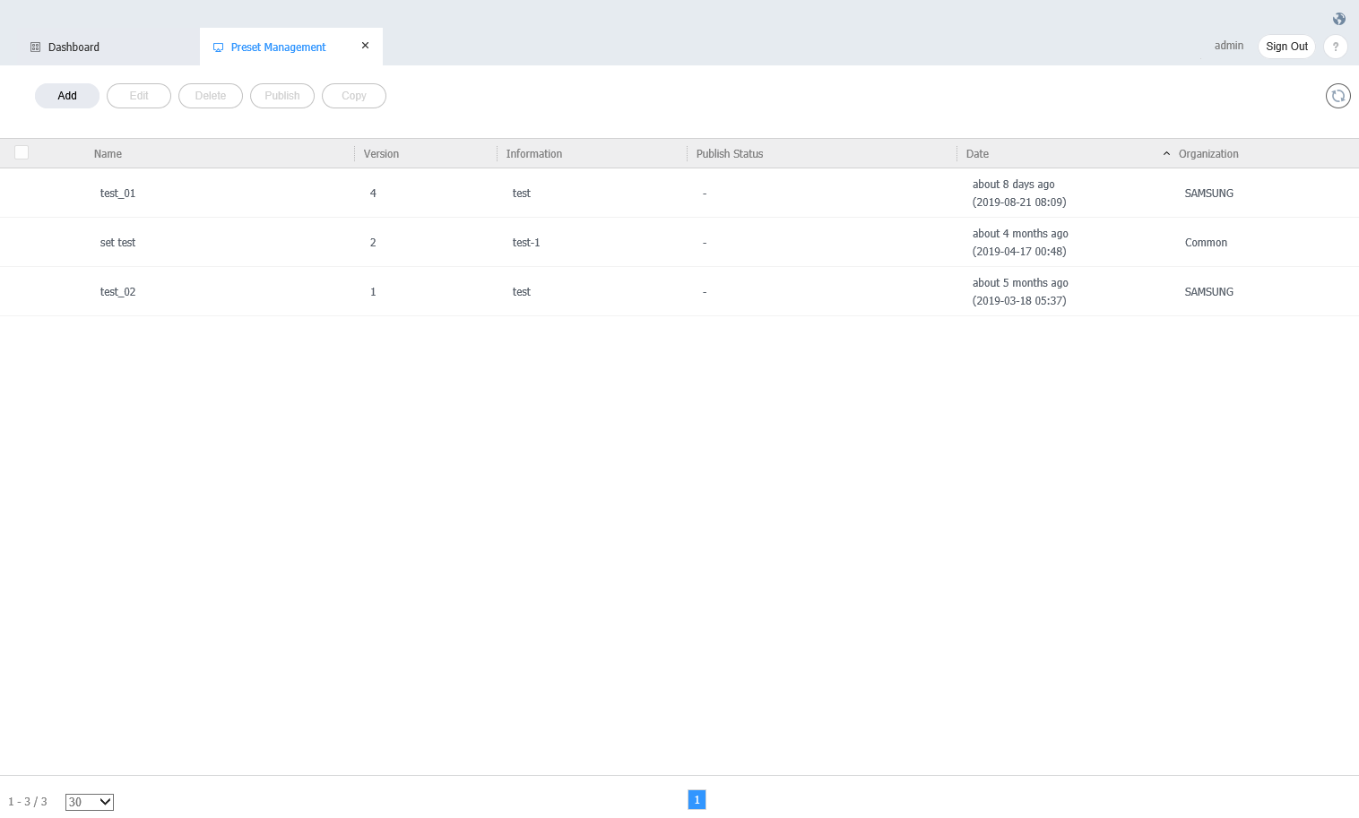Click the Edit button
1359x818 pixels.
[x=138, y=96]
